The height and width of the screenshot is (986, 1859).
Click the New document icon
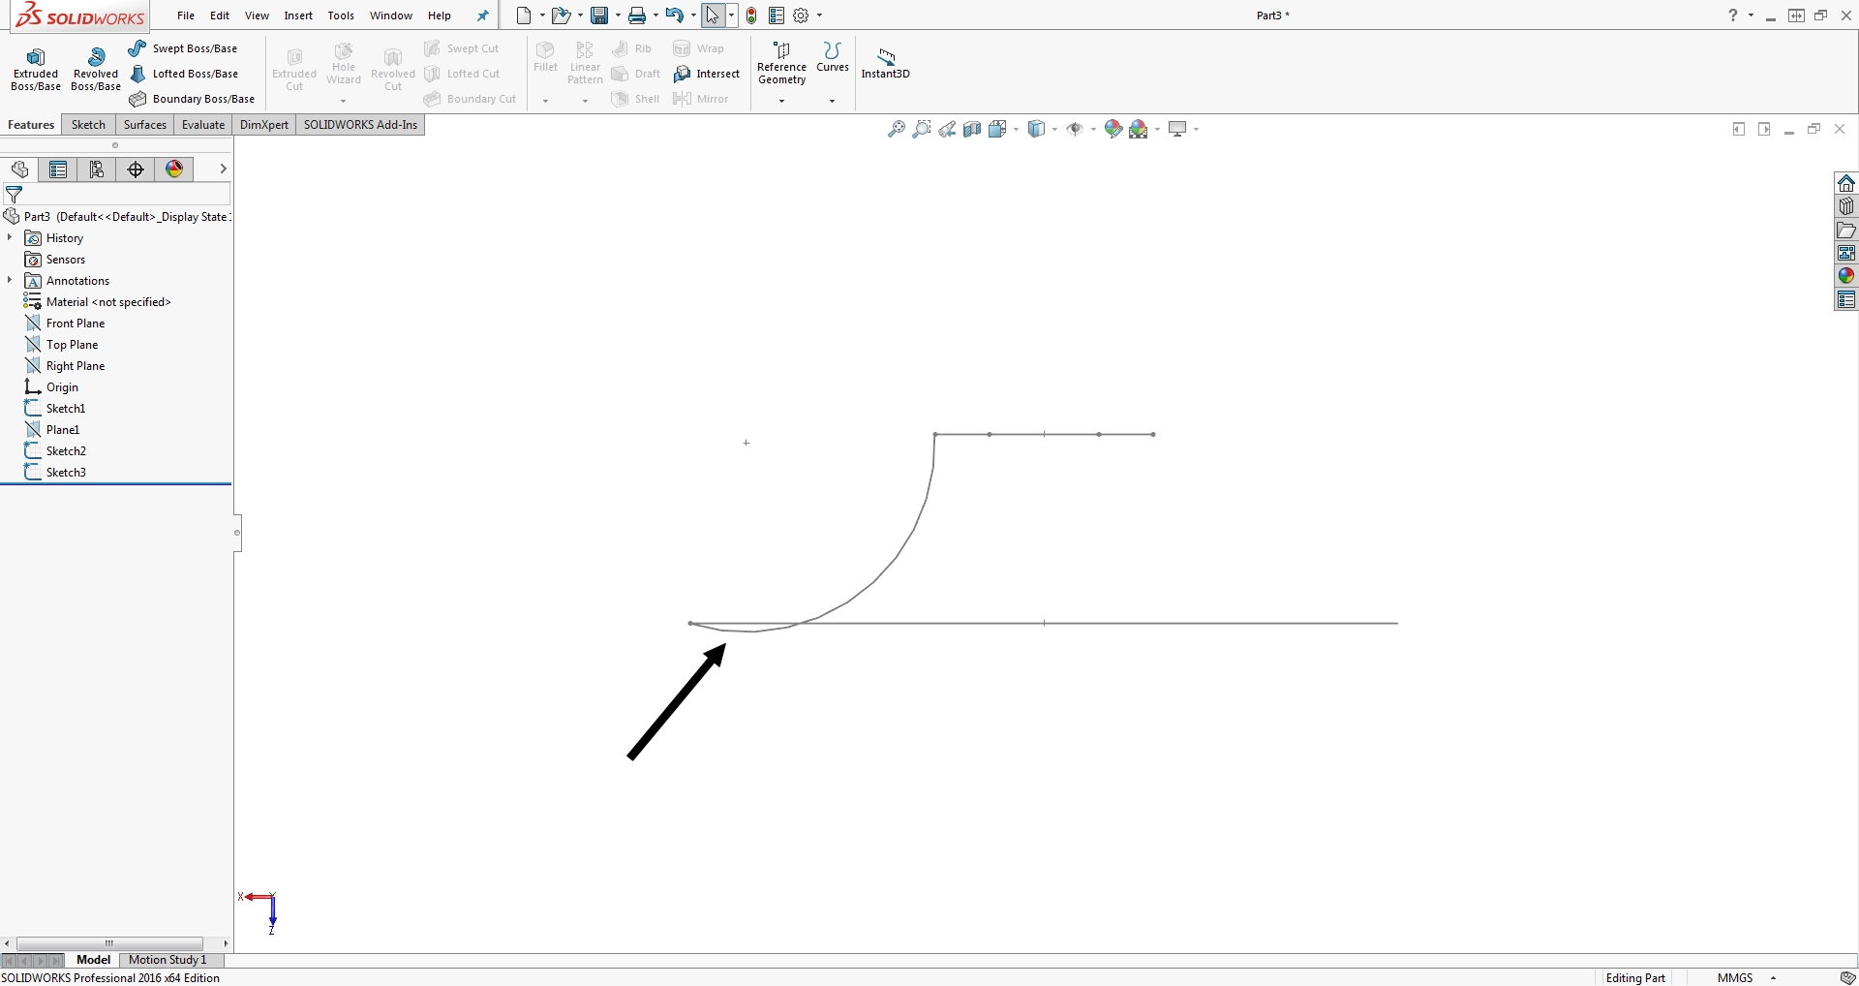click(524, 15)
